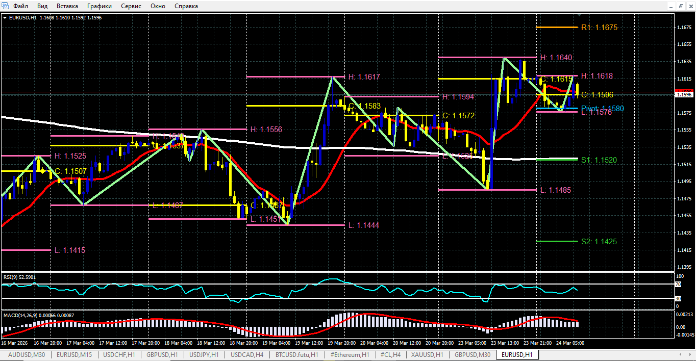
Task: Switch to the EURUSD,M15 chart tab
Action: point(74,354)
